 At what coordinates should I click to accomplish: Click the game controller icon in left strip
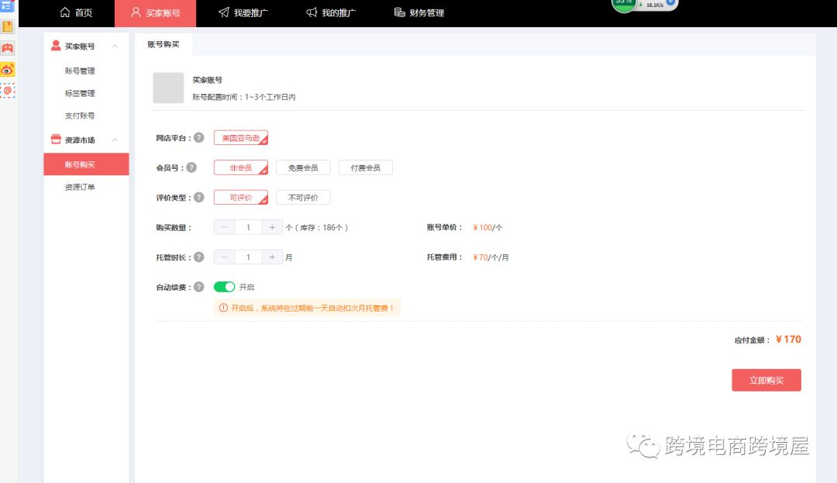(8, 48)
